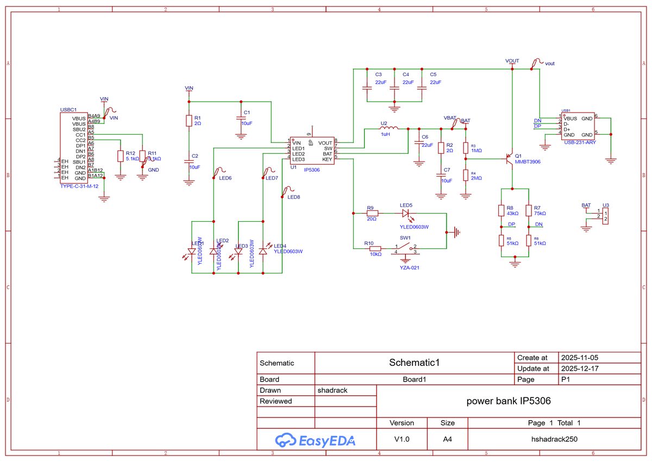Click the "TYPE-C-31-M-12" part label
The image size is (652, 462).
[x=79, y=186]
